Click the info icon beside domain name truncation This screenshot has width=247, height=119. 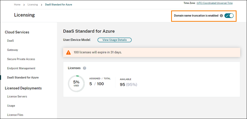point(221,16)
